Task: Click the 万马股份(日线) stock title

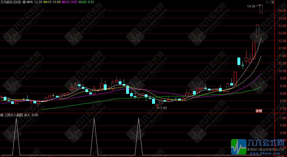Action: (x=11, y=2)
